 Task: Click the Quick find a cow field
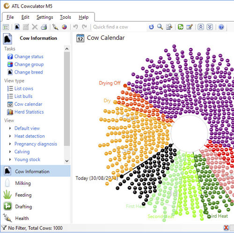pyautogui.click(x=119, y=27)
